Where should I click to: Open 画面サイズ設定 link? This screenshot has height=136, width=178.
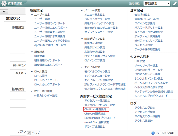(x=93, y=43)
